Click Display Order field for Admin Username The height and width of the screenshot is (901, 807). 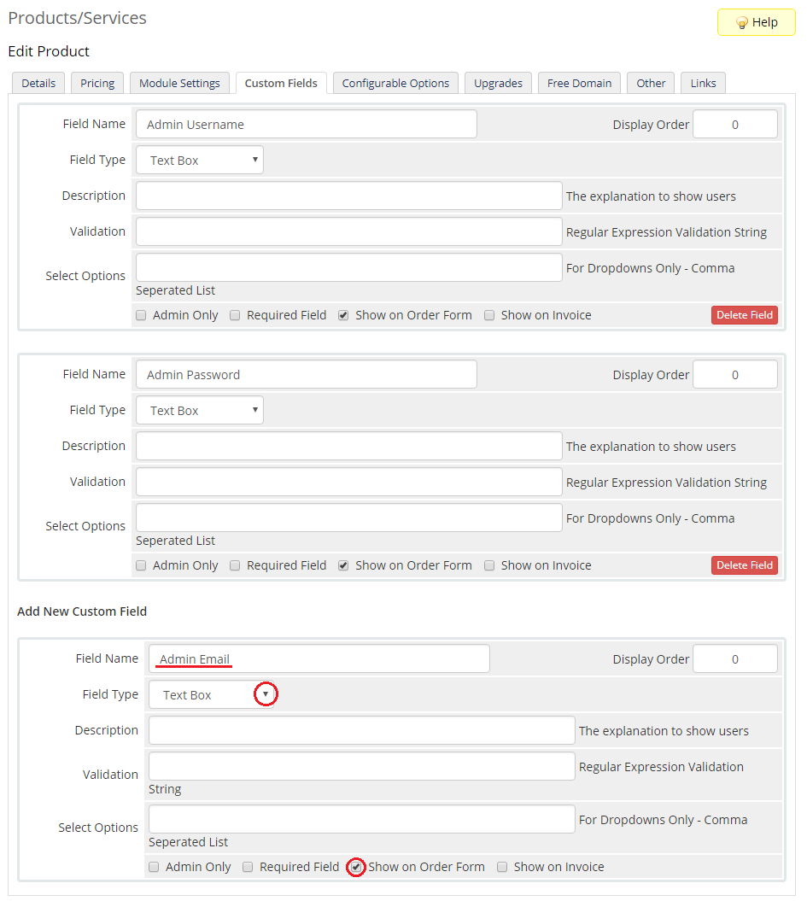pos(735,124)
